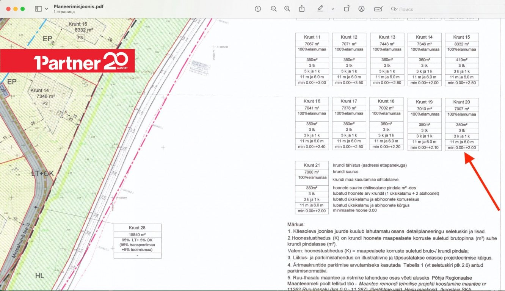Toggle the sidebar view button
Viewport: 505px width, 291px height.
[x=38, y=9]
